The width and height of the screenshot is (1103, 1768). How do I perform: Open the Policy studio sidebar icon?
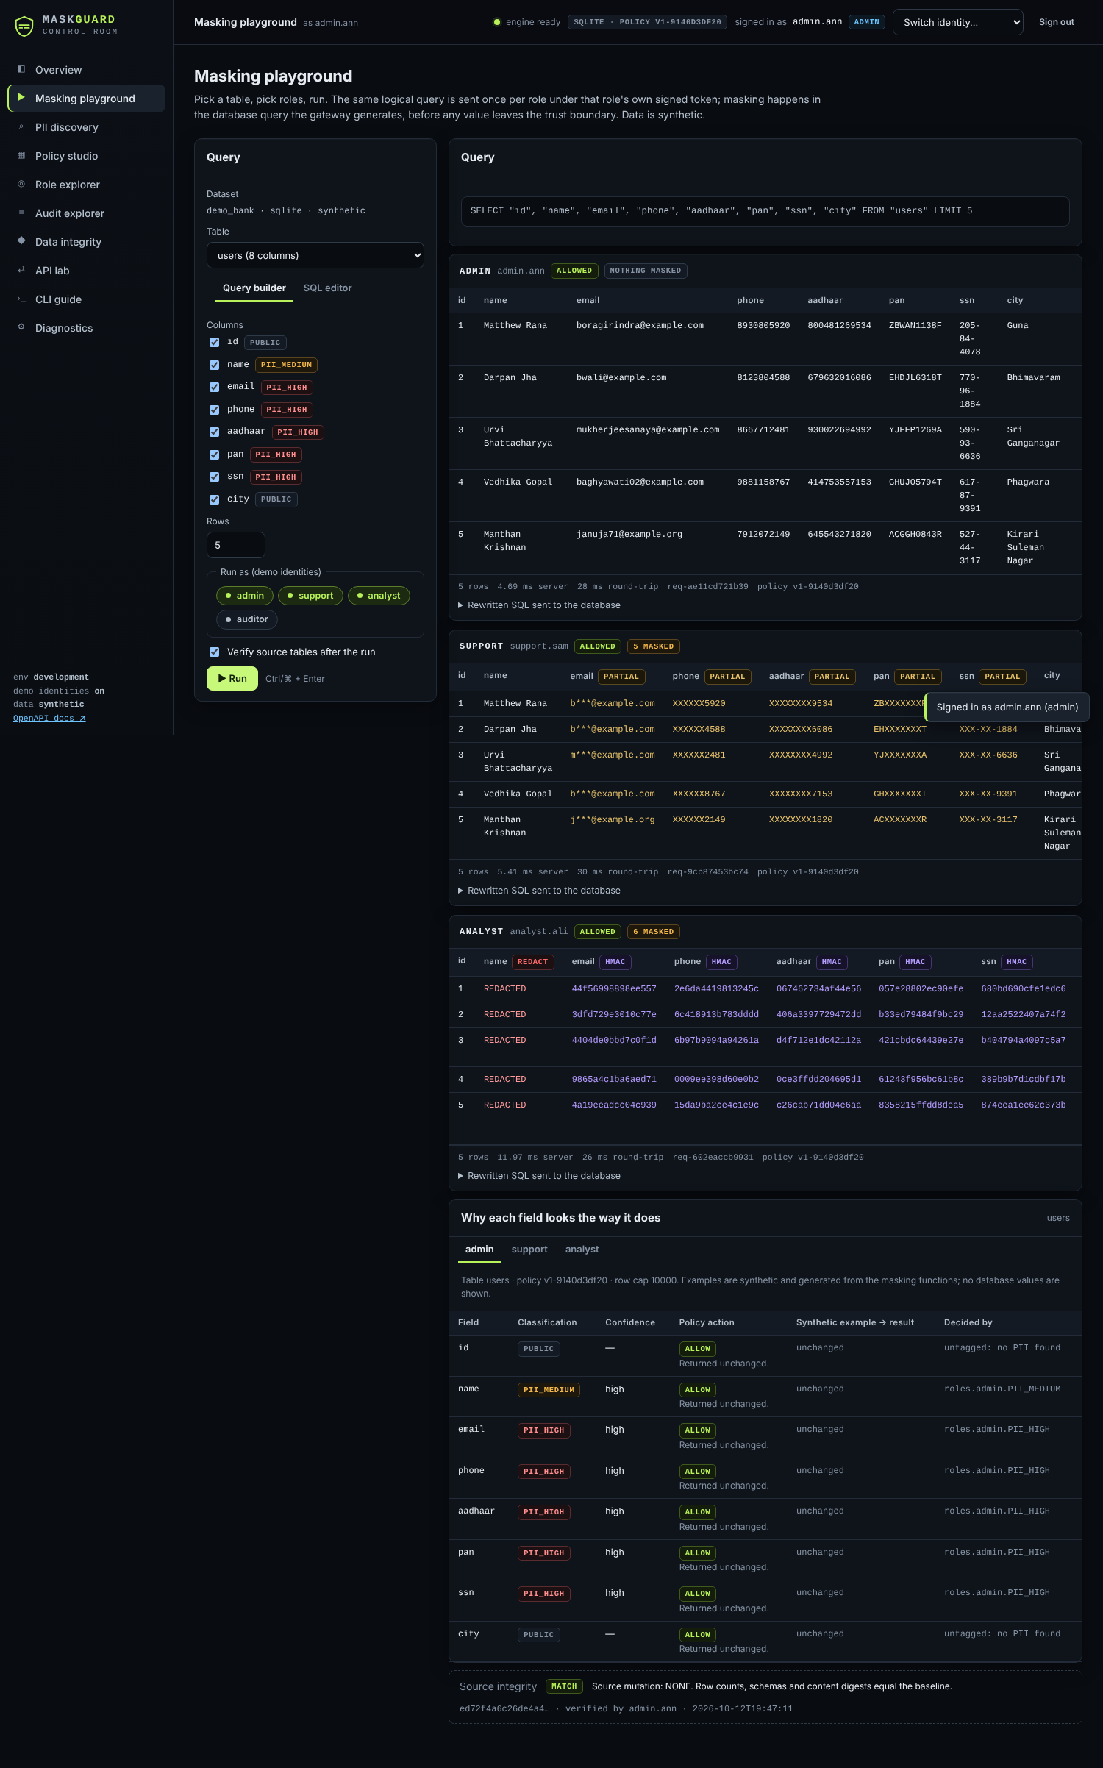pyautogui.click(x=21, y=155)
